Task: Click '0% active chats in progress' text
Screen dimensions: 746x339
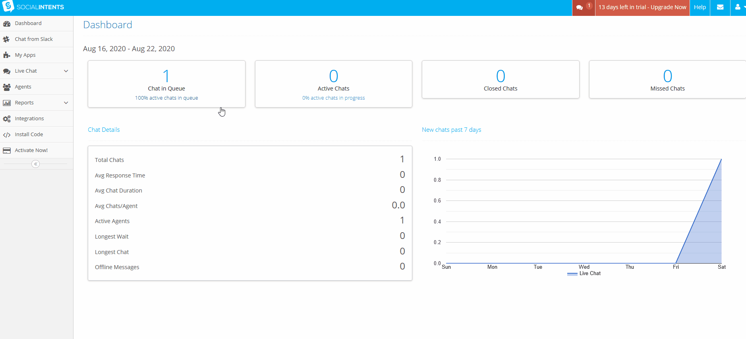Action: 334,98
